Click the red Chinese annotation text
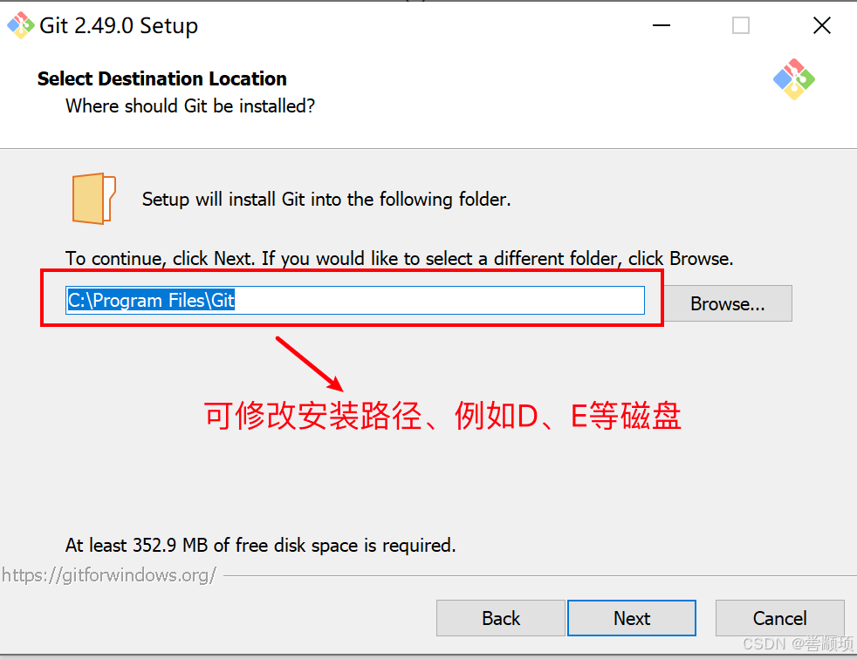The image size is (857, 659). 442,416
